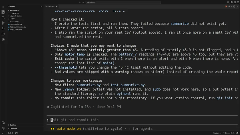The image size is (240, 135).
Task: Click the 'Layout: us' status bar entry
Action: coord(217,133)
